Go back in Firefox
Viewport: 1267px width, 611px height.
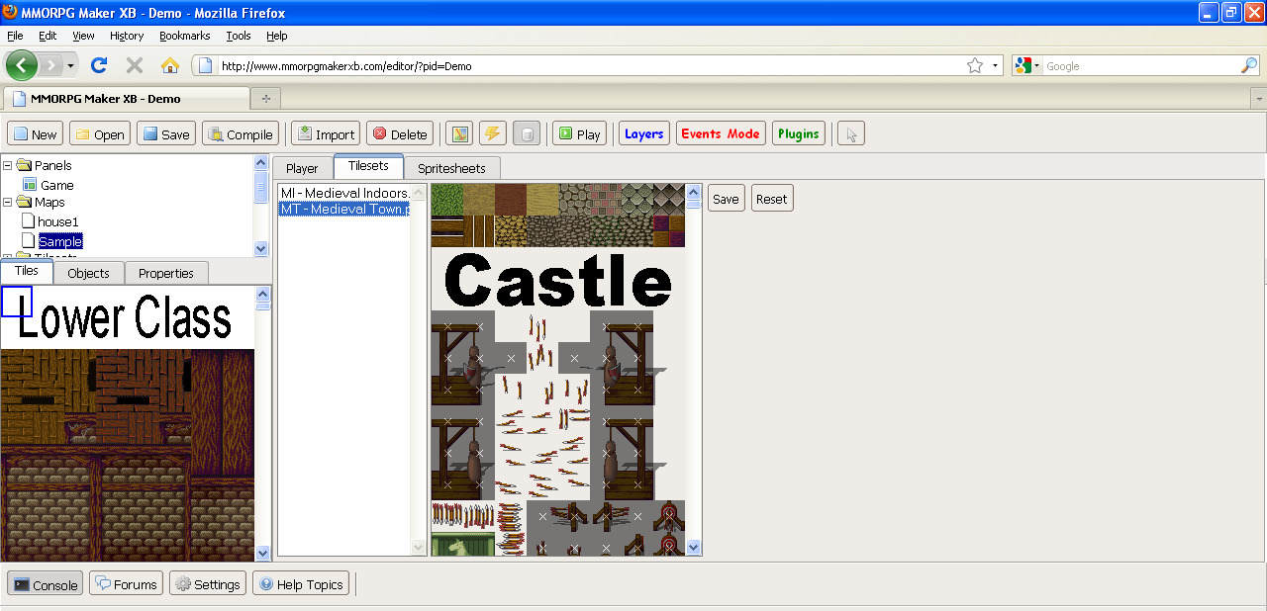22,65
